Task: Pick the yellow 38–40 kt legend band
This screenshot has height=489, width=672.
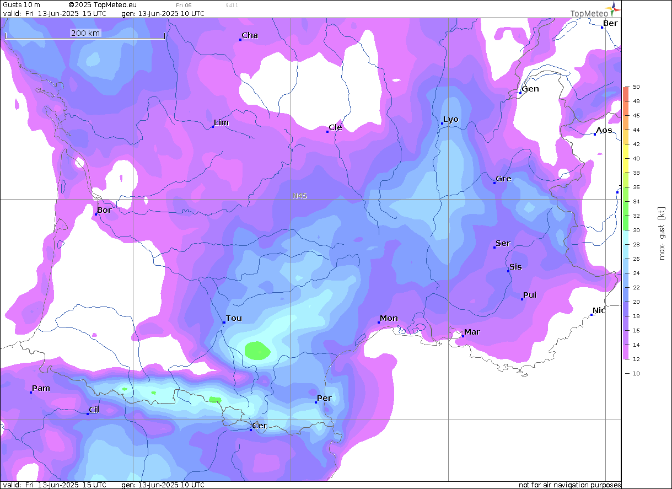Action: coord(626,165)
